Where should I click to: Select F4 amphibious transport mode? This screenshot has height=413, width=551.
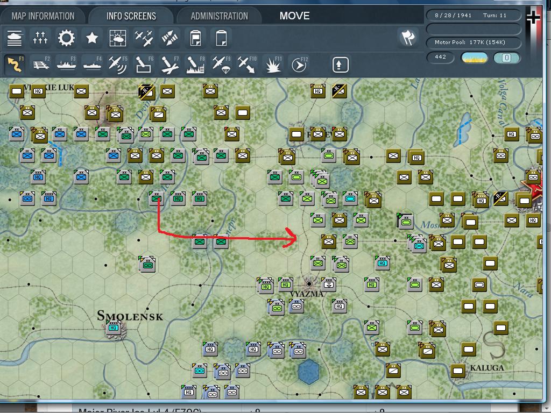click(x=92, y=65)
